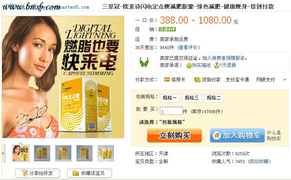Open the 消费者保障服务 link
Viewport: 291px width, 180px height.
tap(228, 58)
